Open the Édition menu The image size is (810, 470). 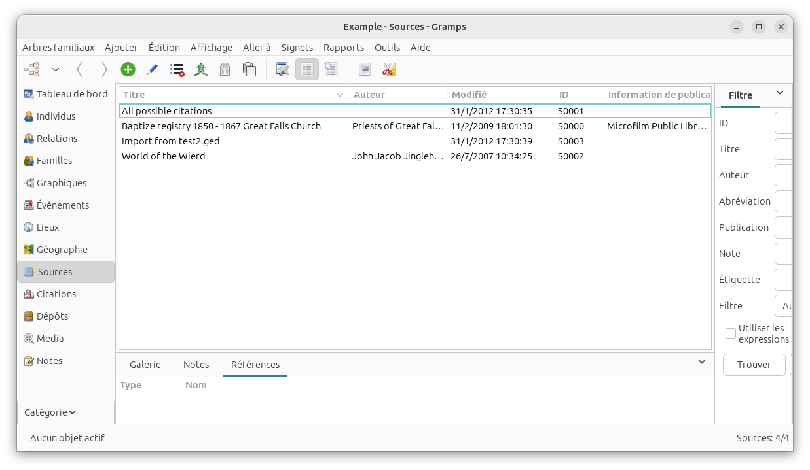pos(164,48)
